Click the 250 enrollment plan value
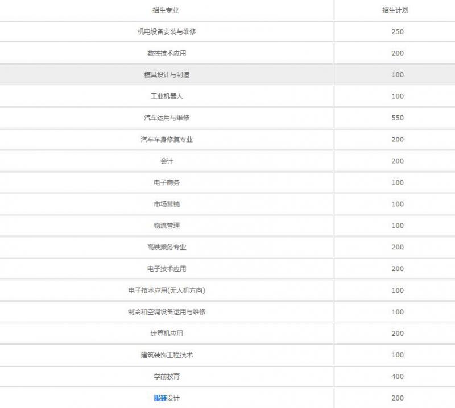The image size is (455, 408). [x=397, y=32]
